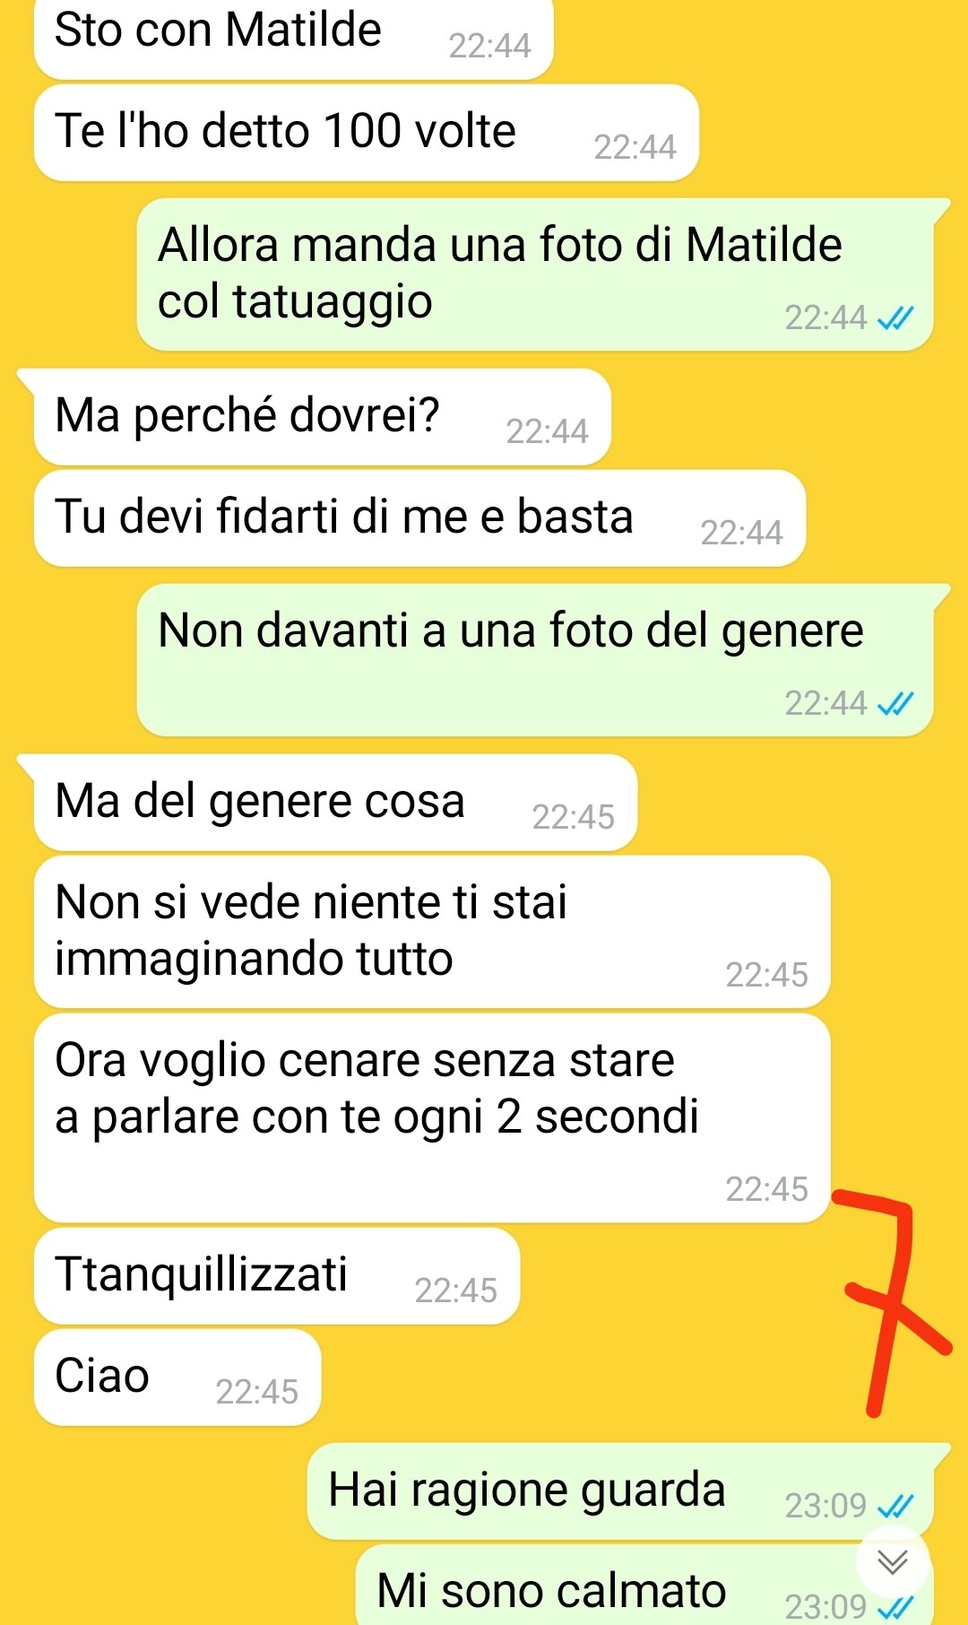Select the 'Ciao' message bubble
This screenshot has height=1625, width=968.
177,1377
